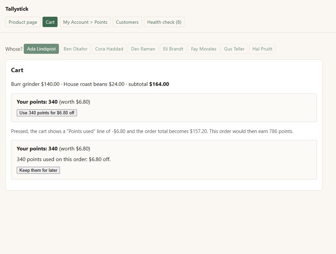Click the Keep them for later button
336x254 pixels.
[38, 170]
